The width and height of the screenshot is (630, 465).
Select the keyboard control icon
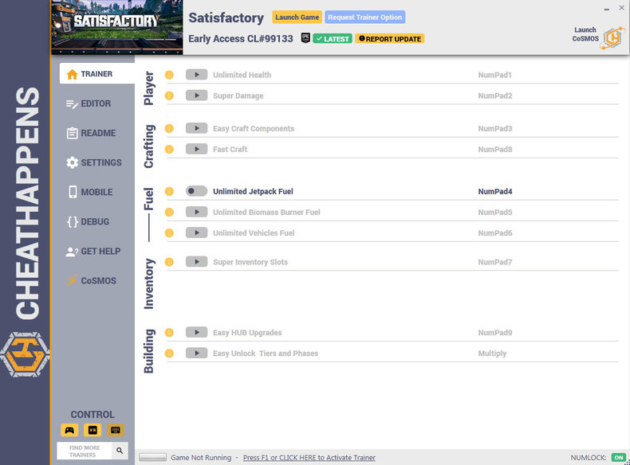pos(116,430)
